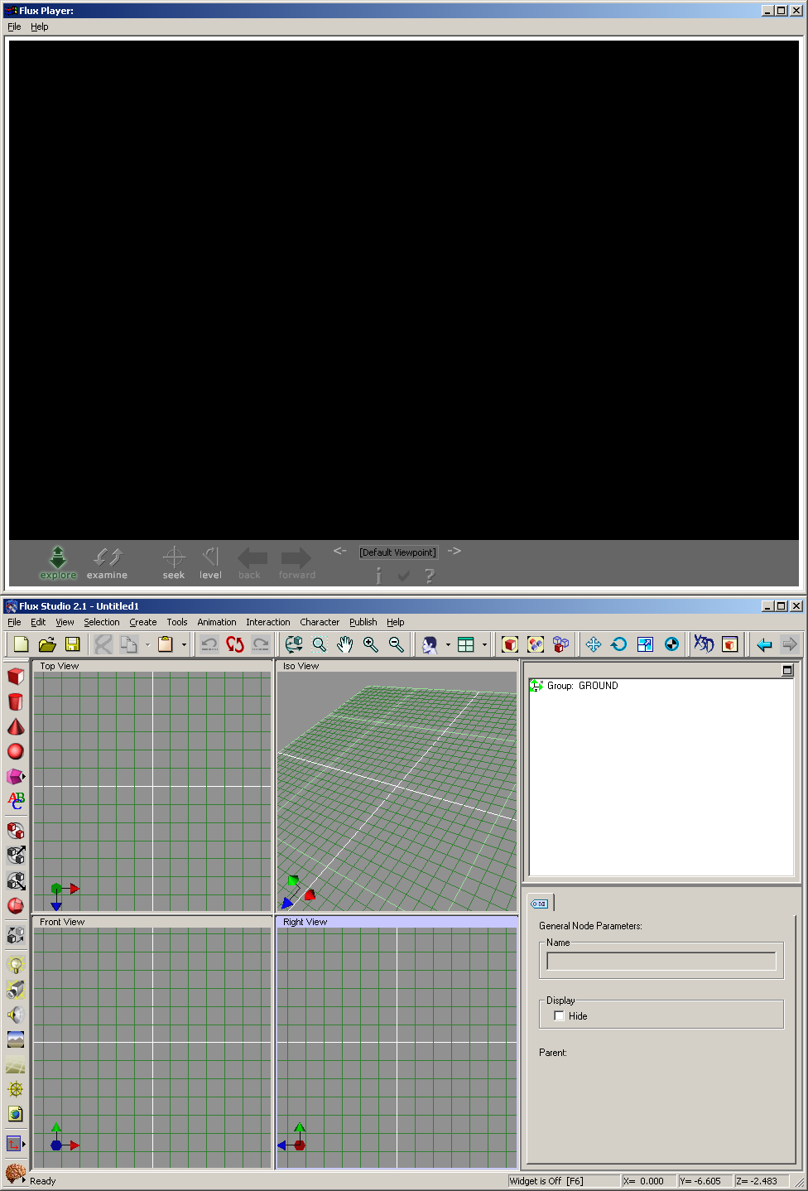Add a light with the bulb icon
This screenshot has height=1191, width=808.
(16, 965)
